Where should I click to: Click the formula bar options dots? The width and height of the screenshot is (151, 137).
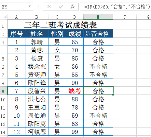[x=38, y=7]
